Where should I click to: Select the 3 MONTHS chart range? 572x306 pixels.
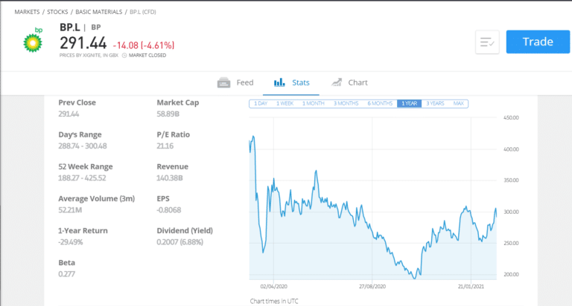(x=346, y=103)
